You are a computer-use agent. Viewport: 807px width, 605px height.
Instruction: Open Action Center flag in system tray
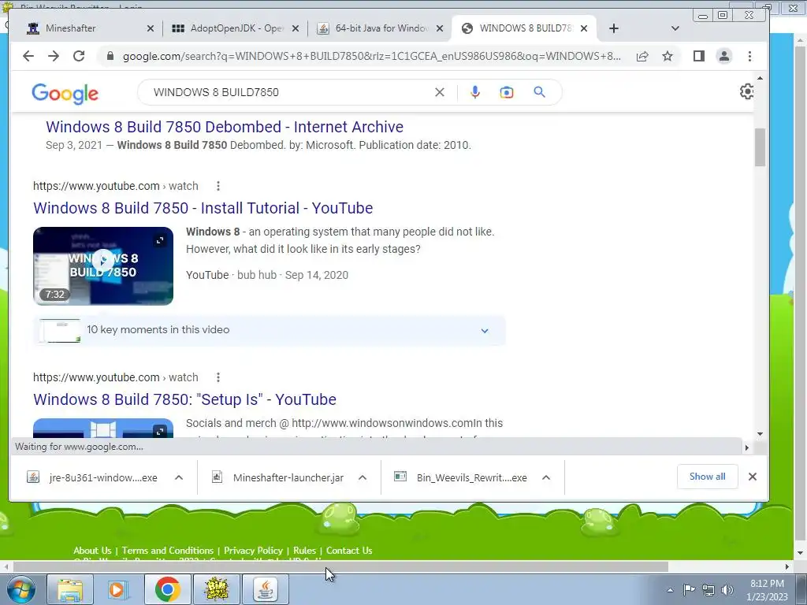coord(689,590)
